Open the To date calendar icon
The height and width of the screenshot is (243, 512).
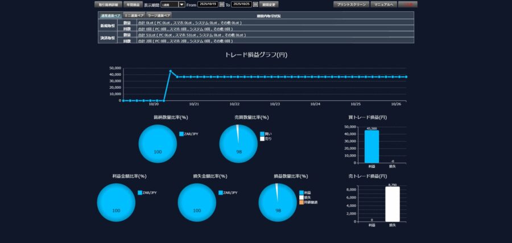point(255,5)
